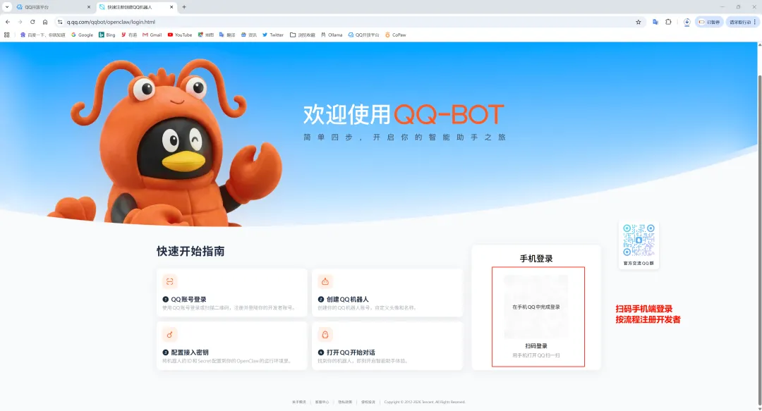Click the 快速开始指南 heading

coord(190,251)
